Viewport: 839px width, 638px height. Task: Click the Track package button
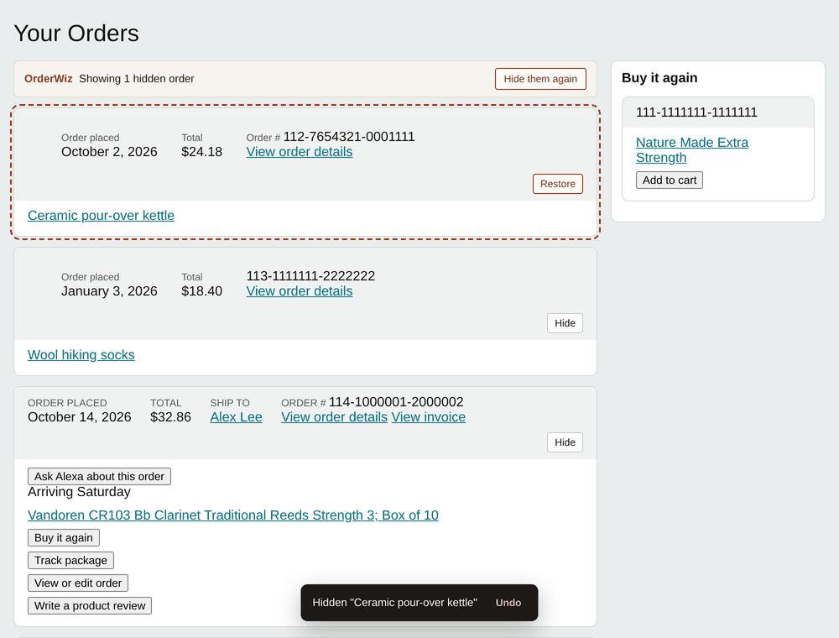tap(70, 561)
